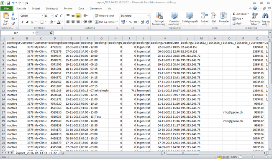
Task: Select bottom vertical alignment icon
Action: click(x=78, y=16)
